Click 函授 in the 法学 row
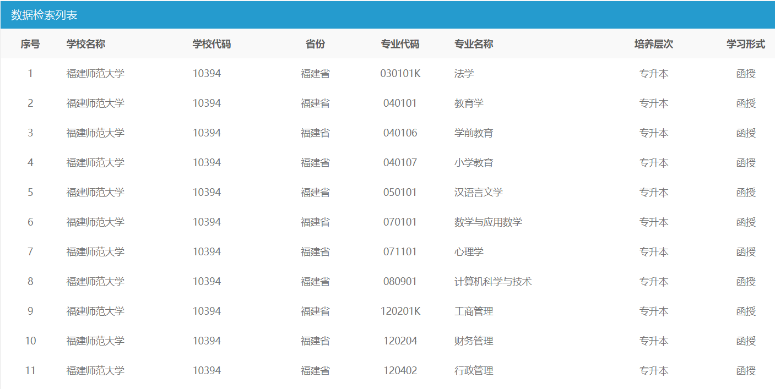This screenshot has height=389, width=775. tap(746, 74)
